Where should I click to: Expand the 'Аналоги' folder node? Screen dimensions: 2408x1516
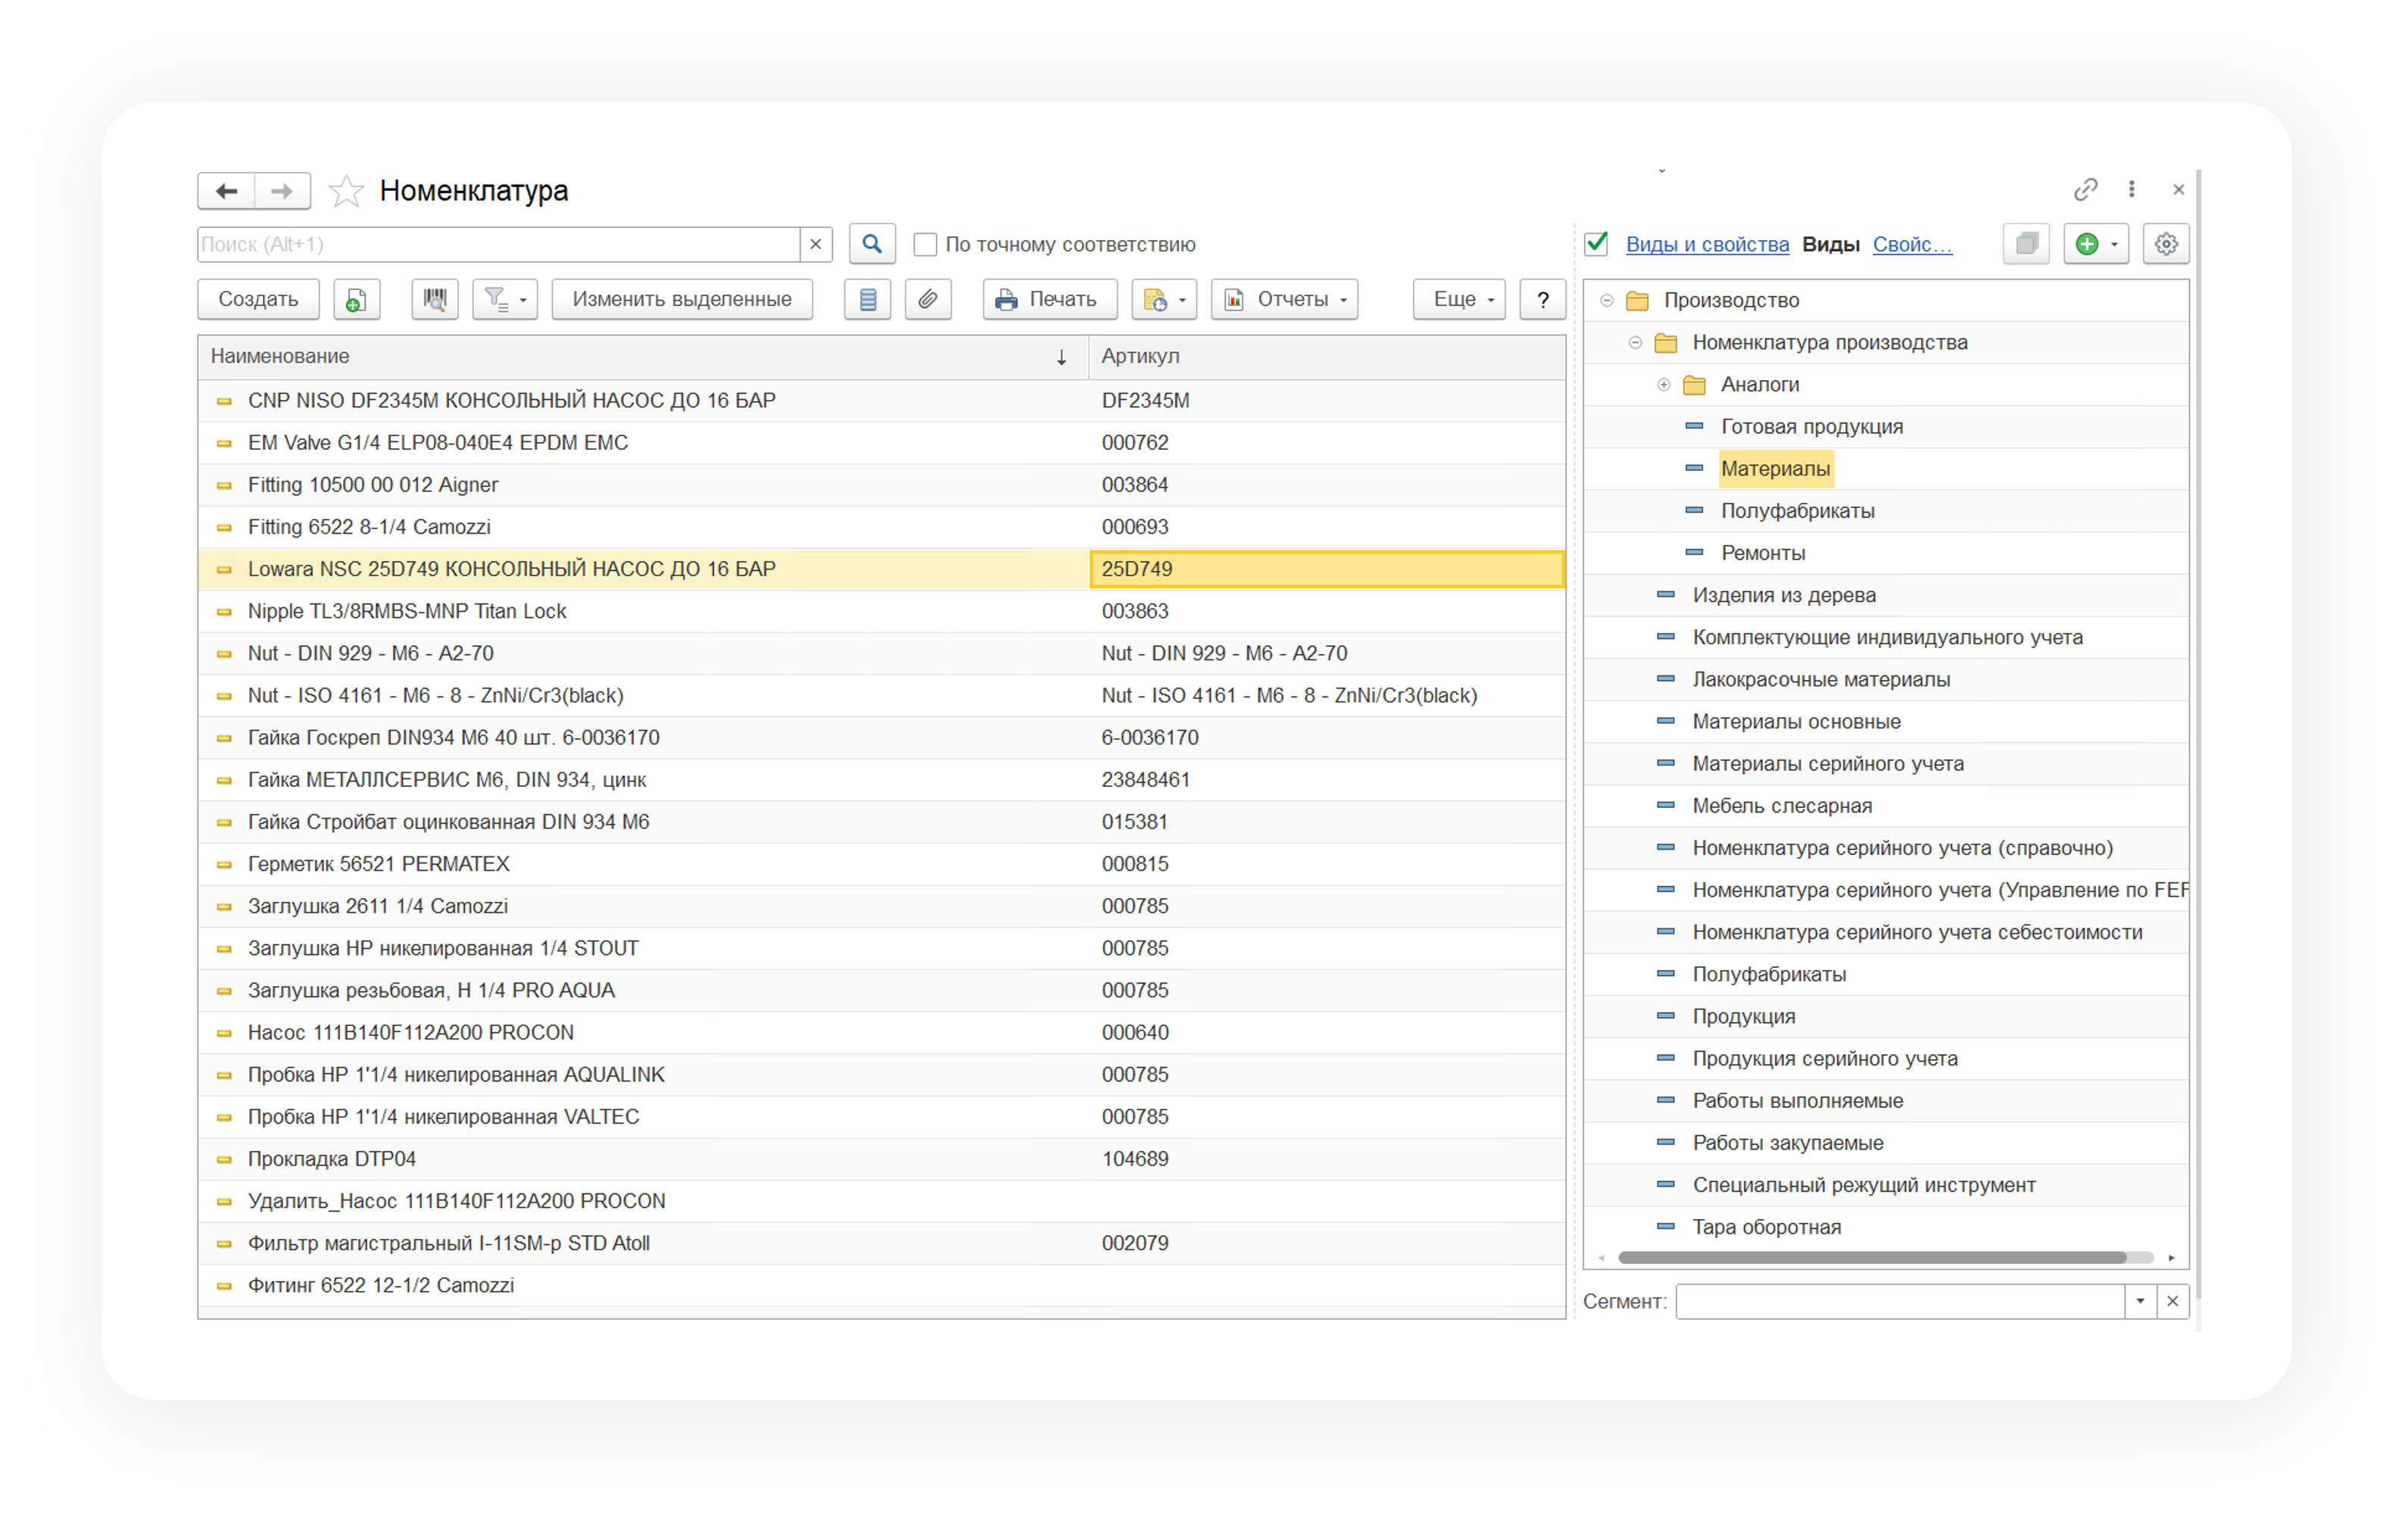tap(1664, 385)
